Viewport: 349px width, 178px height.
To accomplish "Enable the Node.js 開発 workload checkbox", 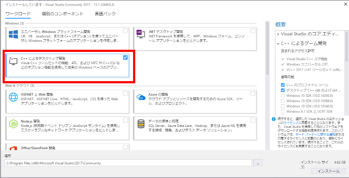I will click(126, 120).
